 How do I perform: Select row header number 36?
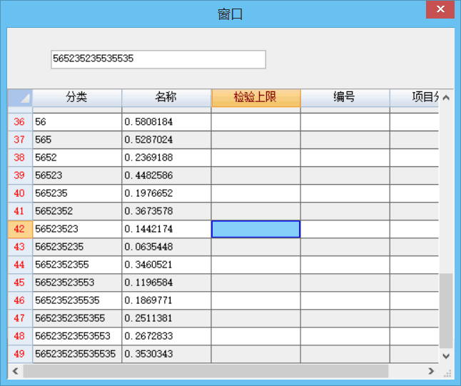tap(20, 122)
